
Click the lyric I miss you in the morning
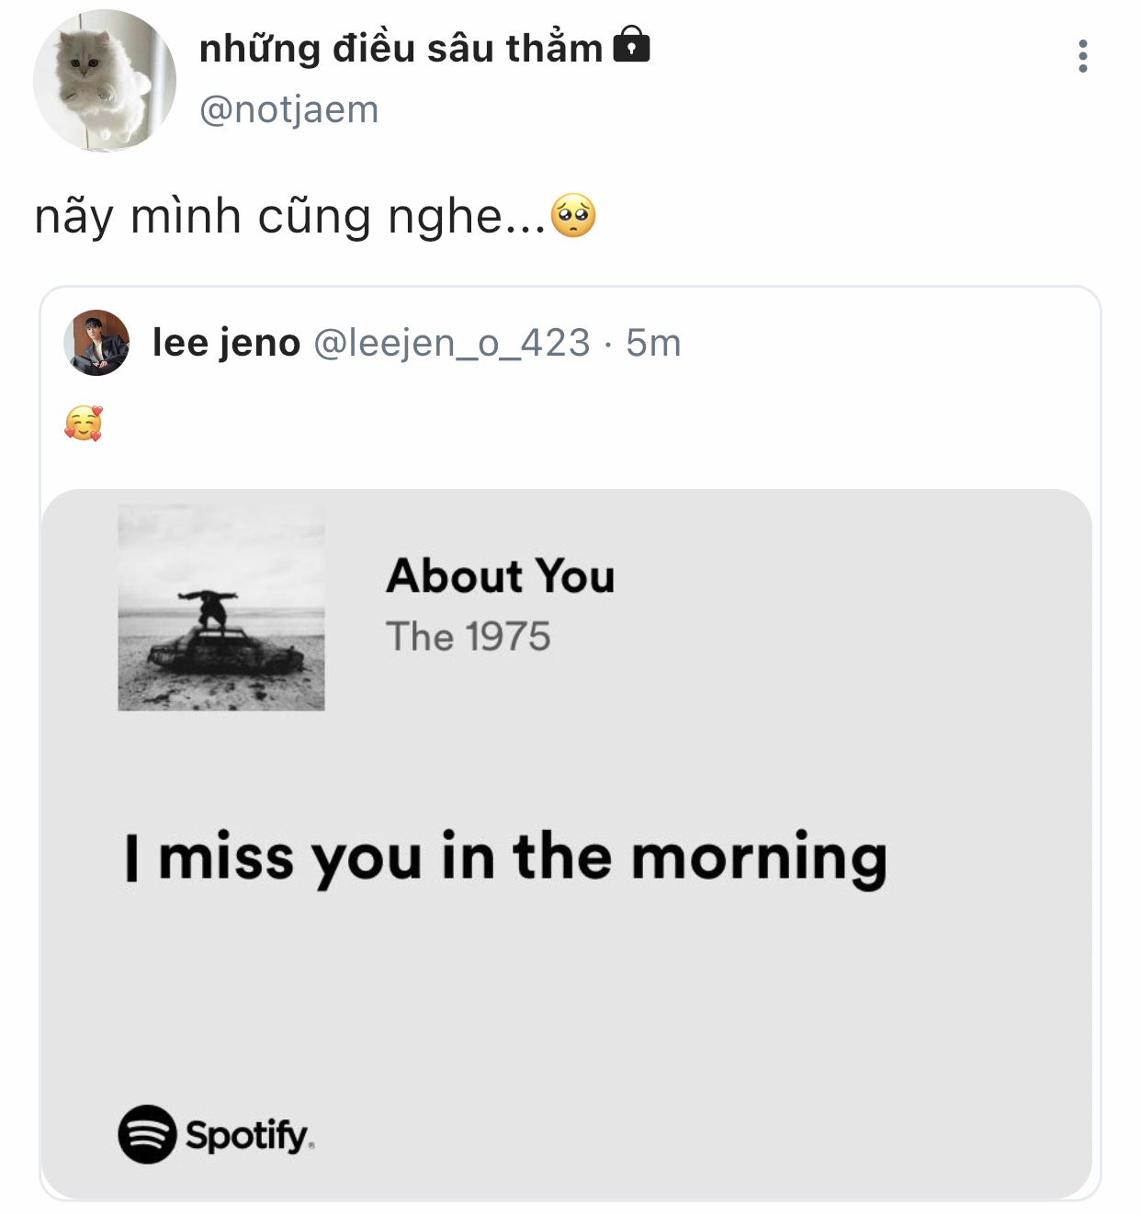tap(506, 858)
